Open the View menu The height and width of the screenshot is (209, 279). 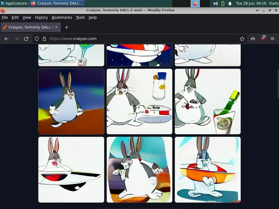click(x=27, y=17)
